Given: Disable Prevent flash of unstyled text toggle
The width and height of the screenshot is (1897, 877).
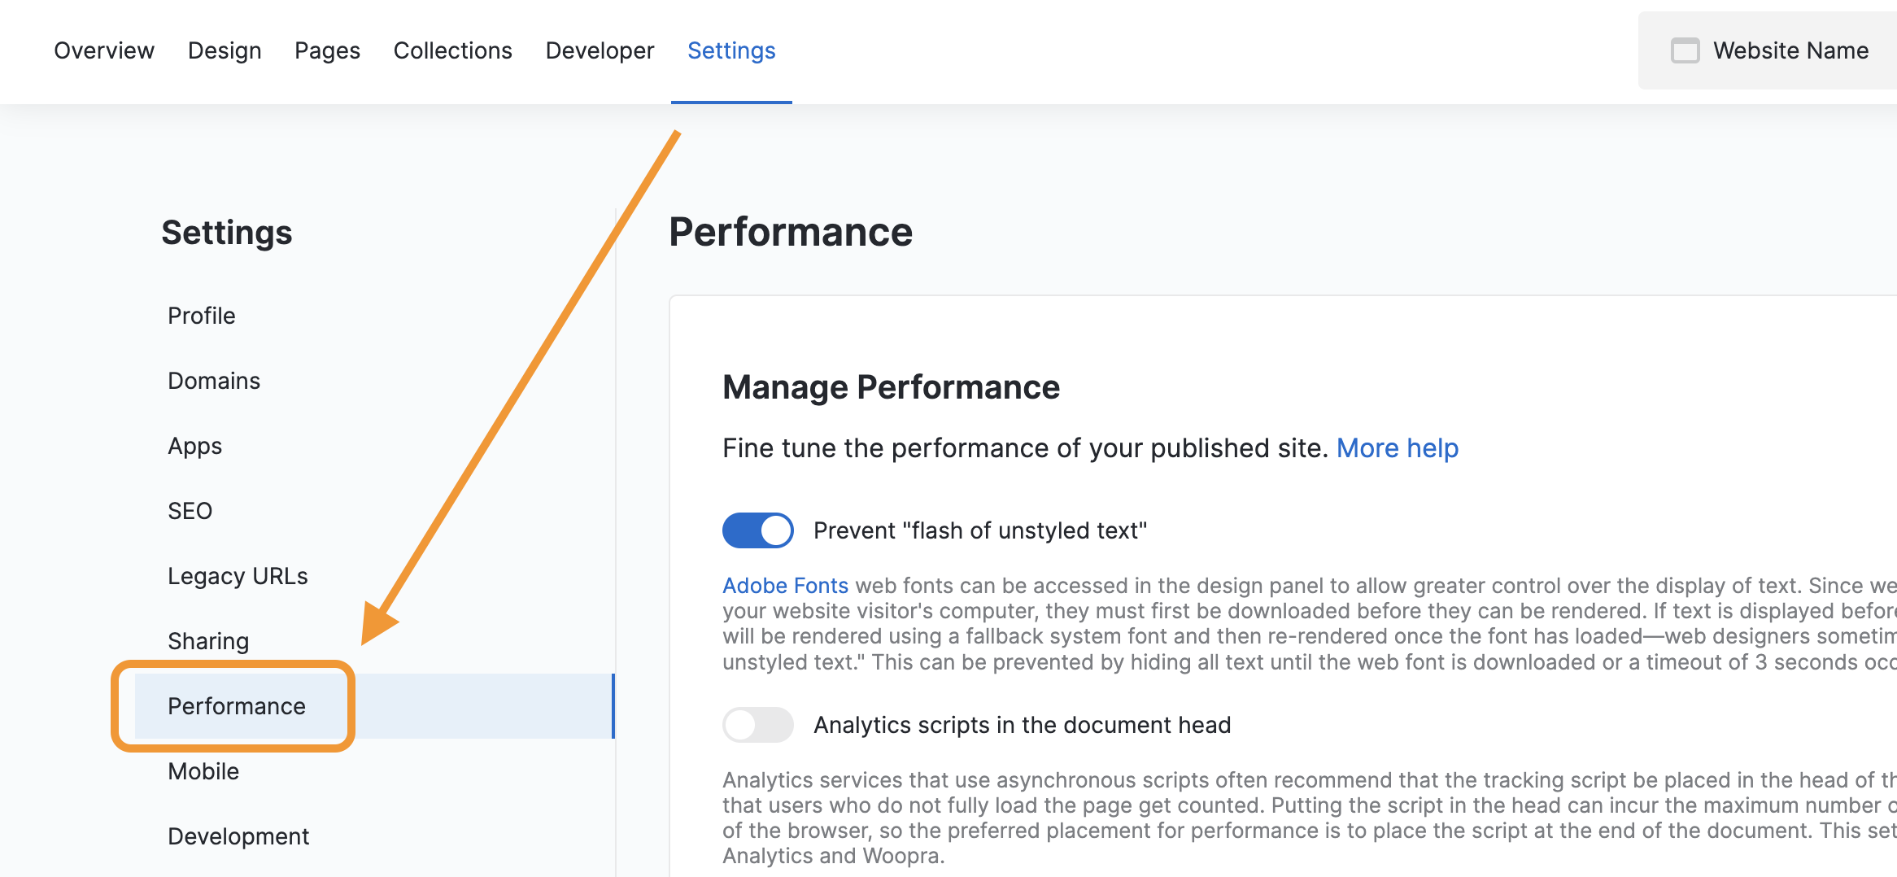Looking at the screenshot, I should point(757,530).
